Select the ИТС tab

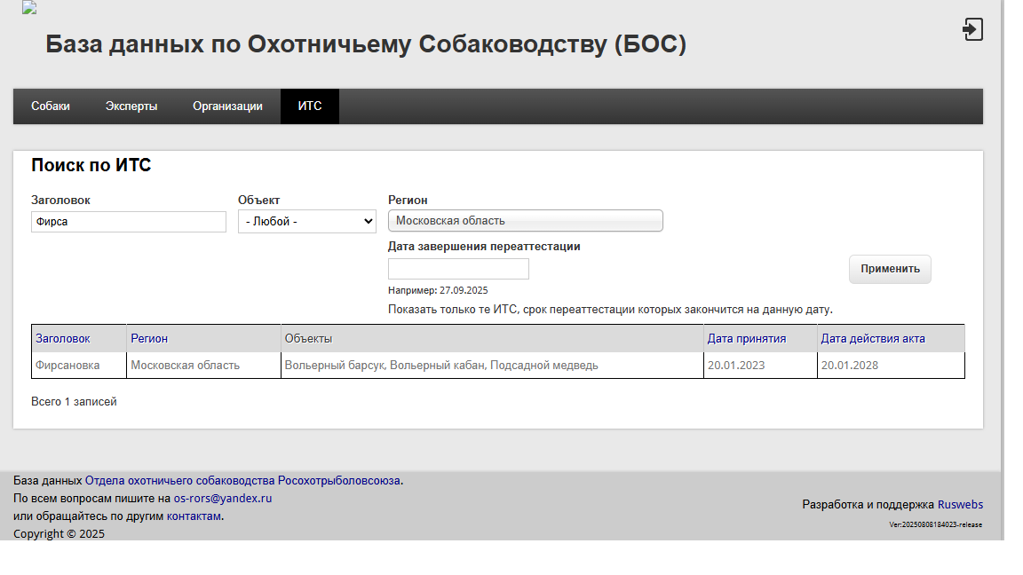[310, 106]
